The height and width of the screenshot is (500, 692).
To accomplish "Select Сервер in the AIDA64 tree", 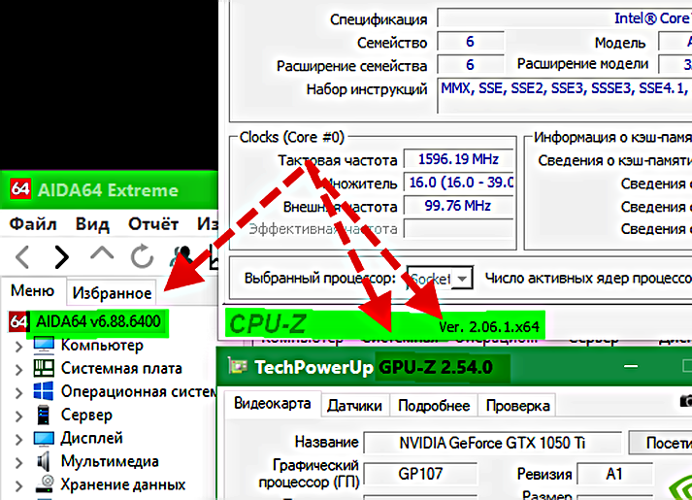I will point(86,415).
